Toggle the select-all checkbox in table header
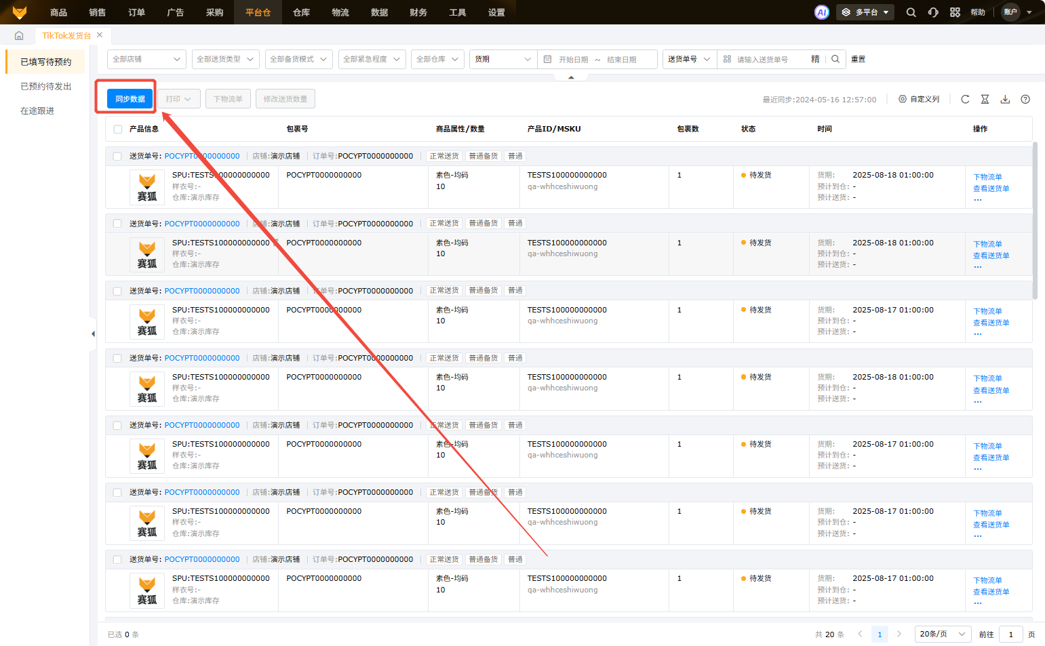1045x646 pixels. coord(118,129)
